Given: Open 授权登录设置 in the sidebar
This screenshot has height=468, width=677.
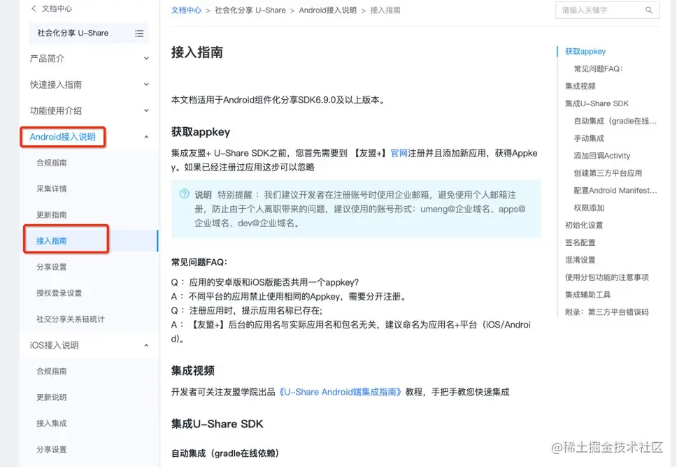Looking at the screenshot, I should click(59, 293).
